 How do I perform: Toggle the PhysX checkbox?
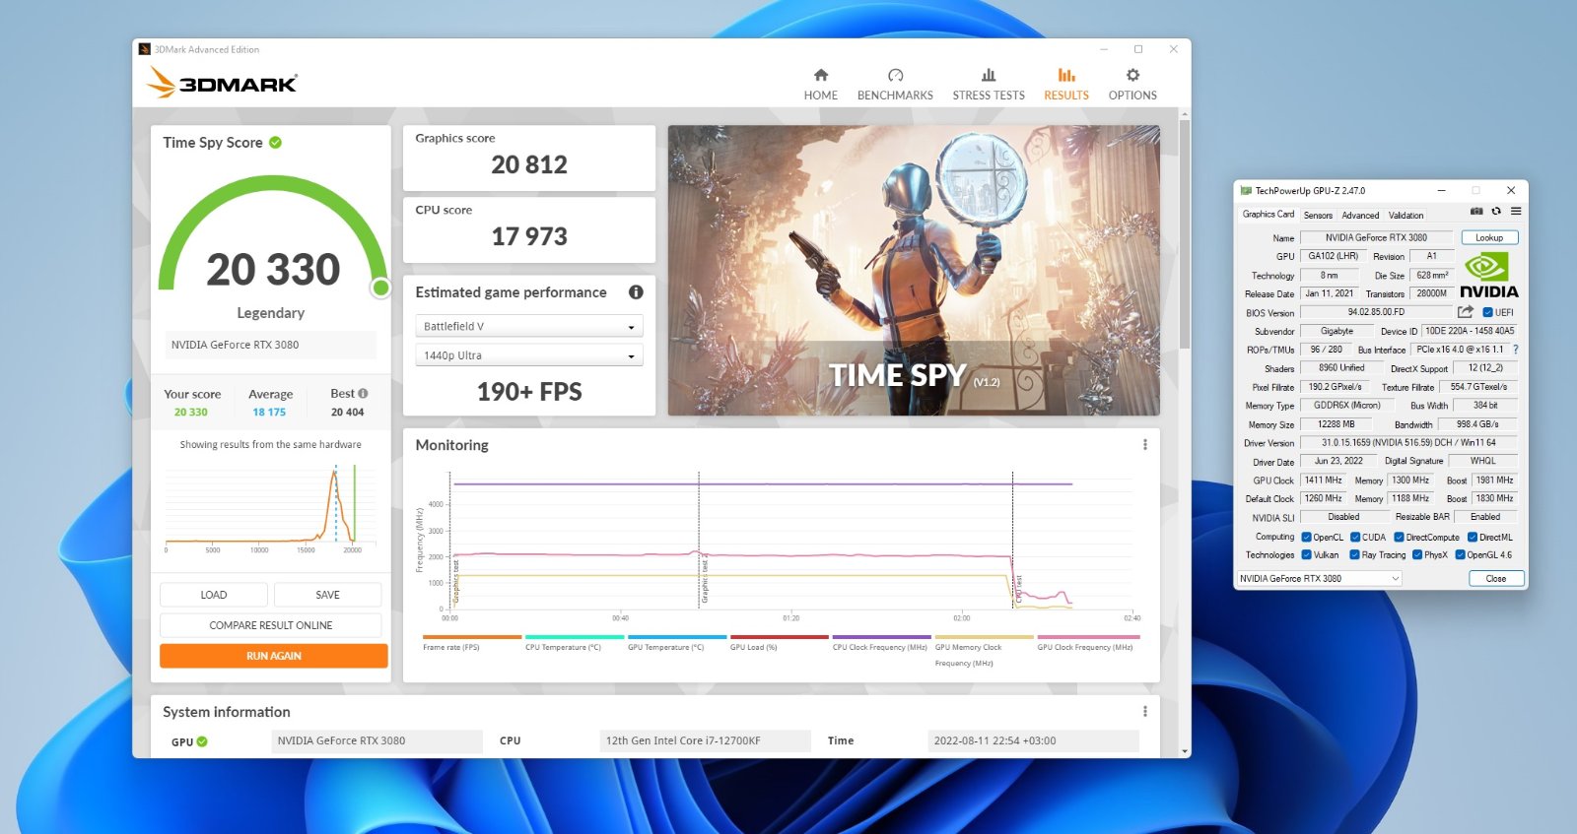[x=1417, y=555]
